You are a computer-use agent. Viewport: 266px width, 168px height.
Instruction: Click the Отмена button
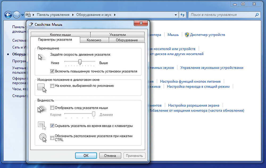tap(110, 155)
